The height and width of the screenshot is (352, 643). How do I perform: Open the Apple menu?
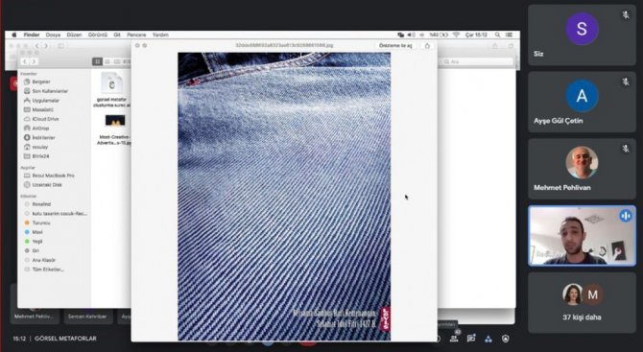[x=14, y=35]
